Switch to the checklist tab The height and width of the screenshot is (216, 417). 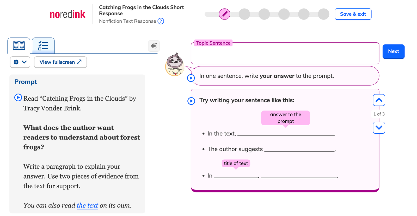click(x=43, y=45)
